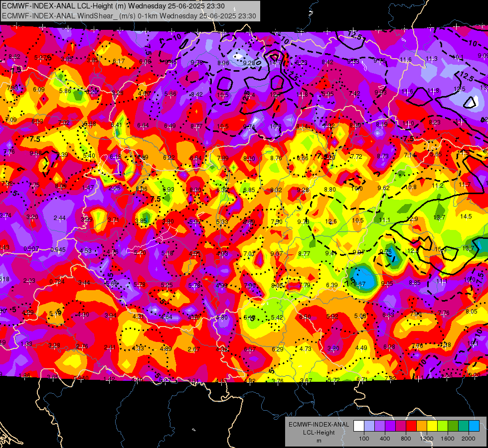Click the wind shear value '8.00'
The width and height of the screenshot is (488, 448).
[x=249, y=159]
